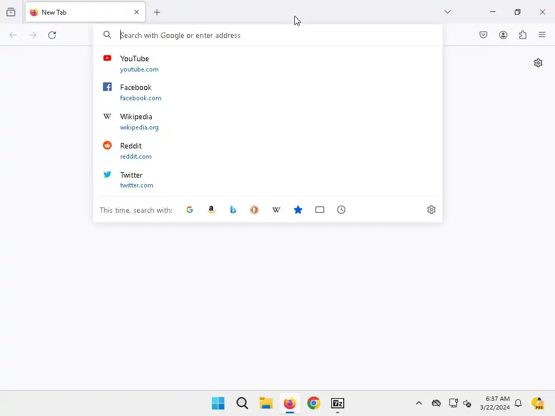Open the Windows Start menu
The height and width of the screenshot is (416, 555).
218,403
